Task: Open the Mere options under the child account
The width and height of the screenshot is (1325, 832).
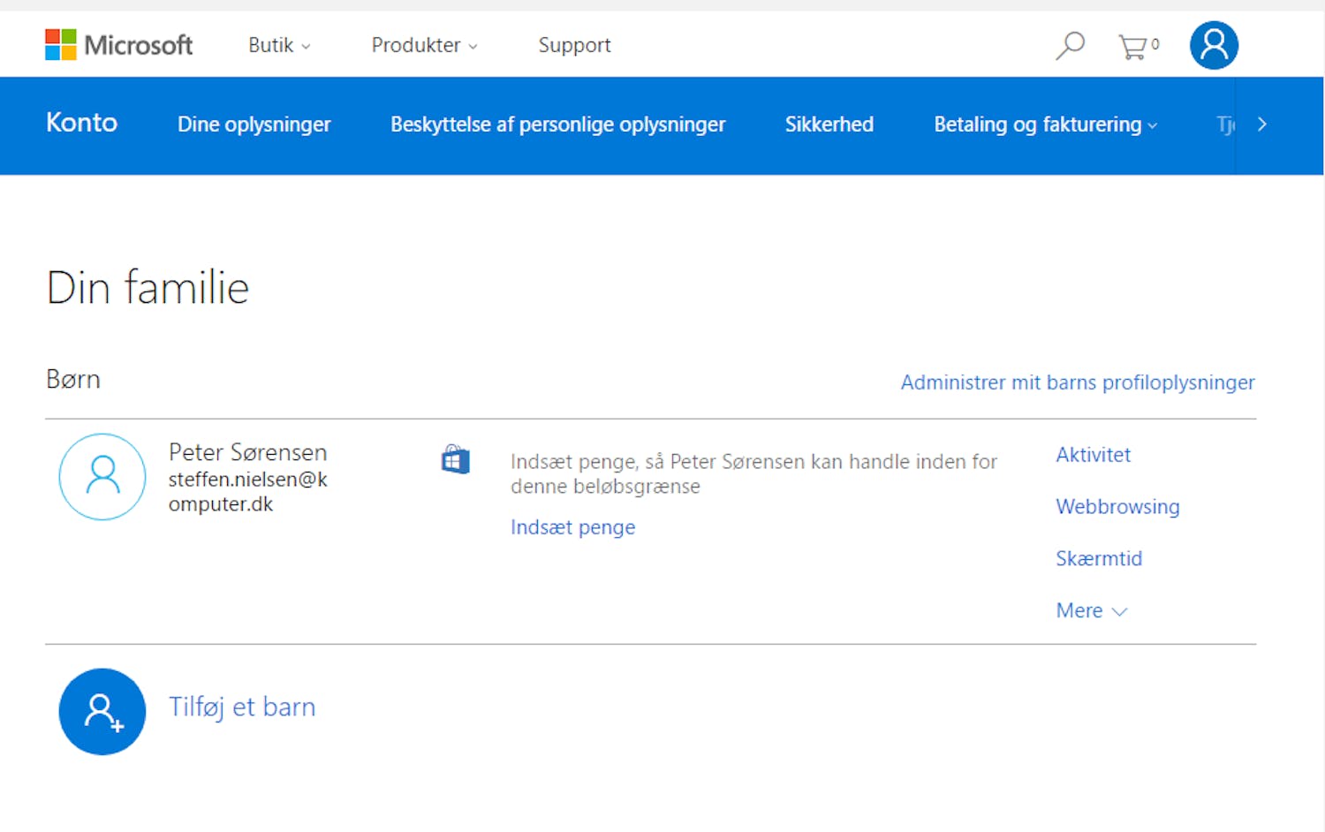Action: click(1090, 610)
